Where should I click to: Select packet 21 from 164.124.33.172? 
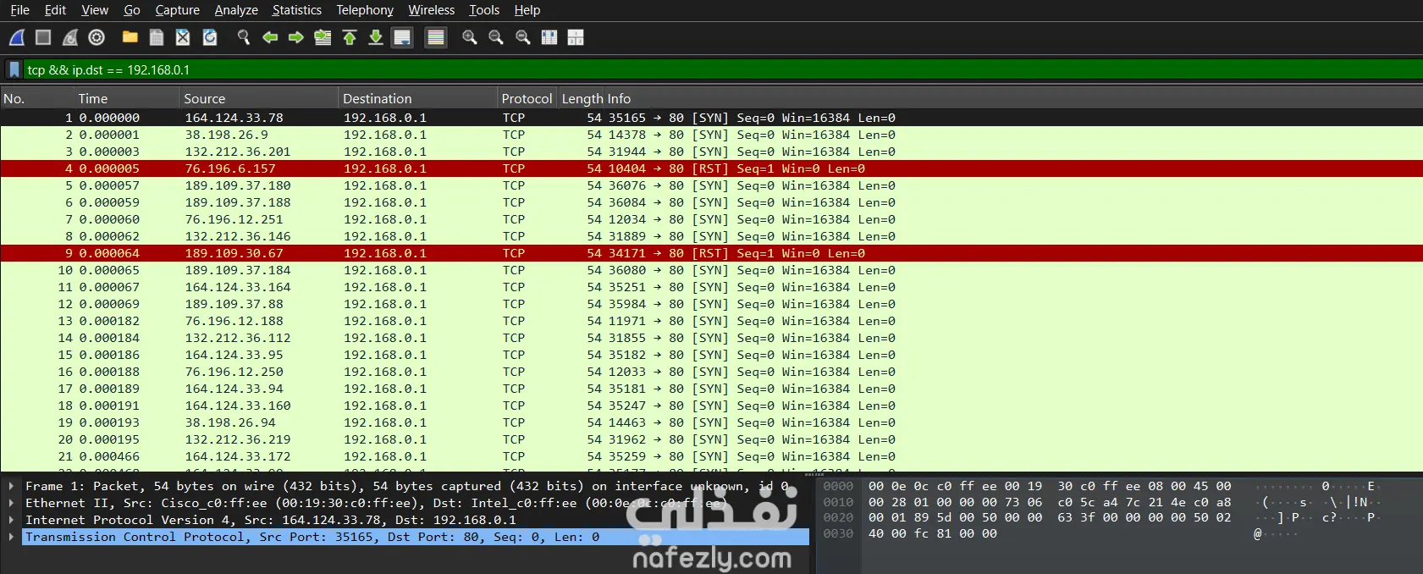coord(711,456)
